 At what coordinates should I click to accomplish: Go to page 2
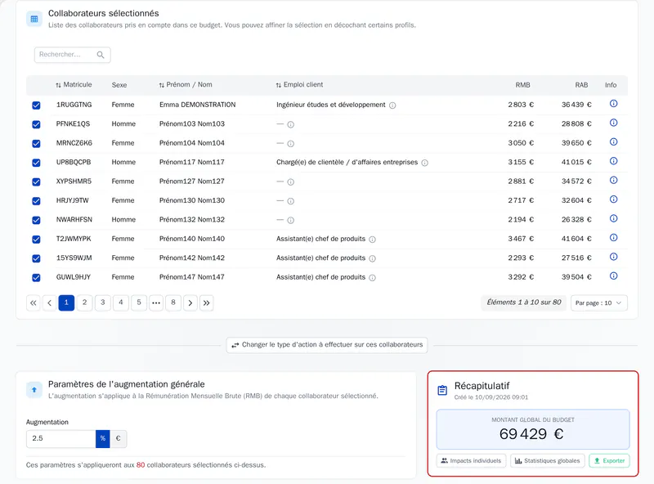[x=85, y=303]
